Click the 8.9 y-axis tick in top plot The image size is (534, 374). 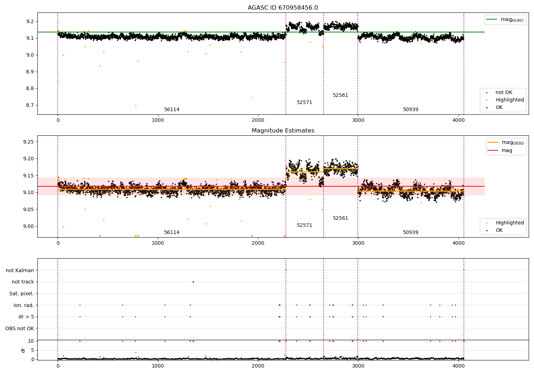(x=30, y=72)
